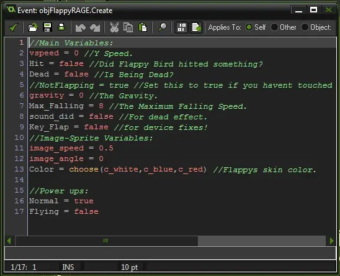Confirm code with the green checkmark icon
The height and width of the screenshot is (276, 340).
14,27
